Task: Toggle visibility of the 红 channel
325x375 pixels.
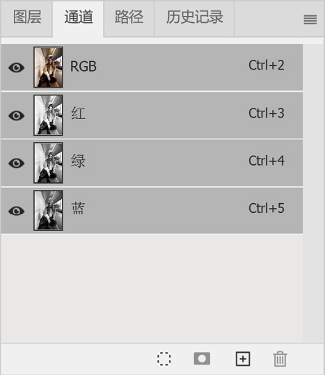Action: click(x=17, y=115)
